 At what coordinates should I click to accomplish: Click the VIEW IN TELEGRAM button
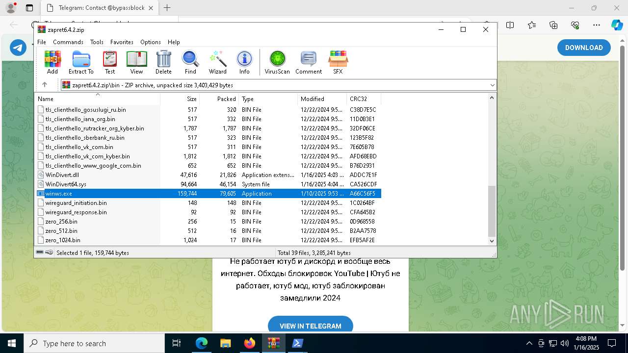pos(311,326)
